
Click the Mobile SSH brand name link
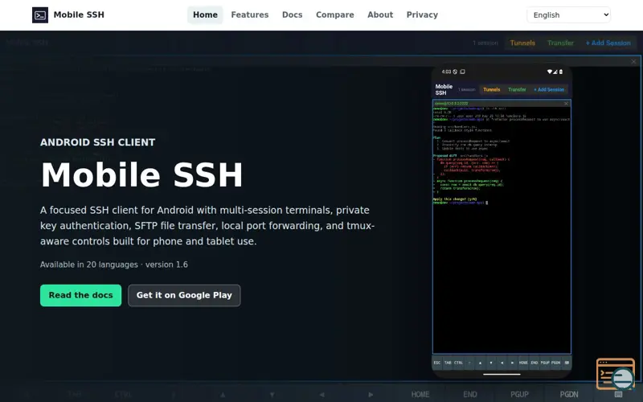tap(79, 14)
